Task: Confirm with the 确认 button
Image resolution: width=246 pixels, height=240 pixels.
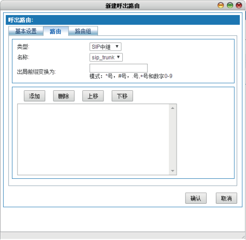Action: (196, 198)
